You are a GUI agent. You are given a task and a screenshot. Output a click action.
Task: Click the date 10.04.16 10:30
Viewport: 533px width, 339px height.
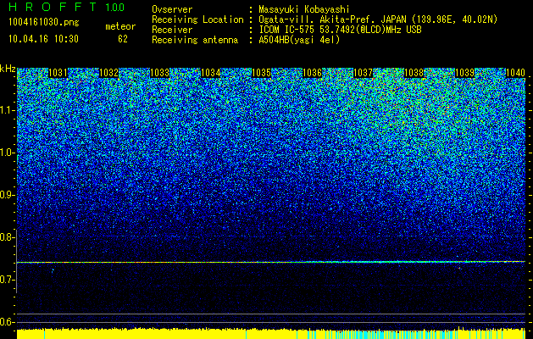43,39
